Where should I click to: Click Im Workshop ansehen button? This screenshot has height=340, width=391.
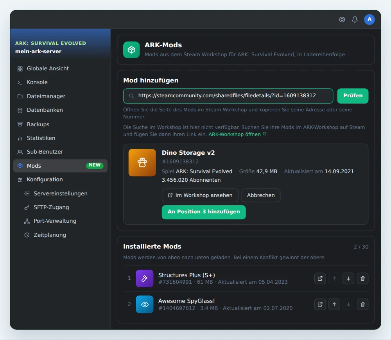pos(200,195)
